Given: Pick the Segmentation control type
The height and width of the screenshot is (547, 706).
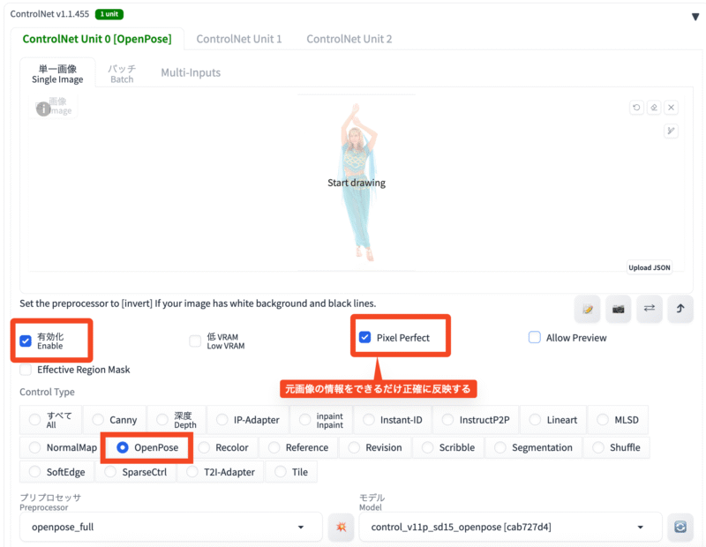Looking at the screenshot, I should pos(534,447).
